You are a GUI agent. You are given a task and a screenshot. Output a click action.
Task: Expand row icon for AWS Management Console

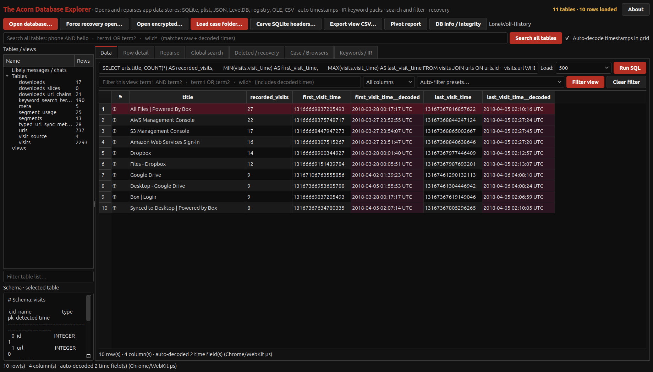pos(115,120)
